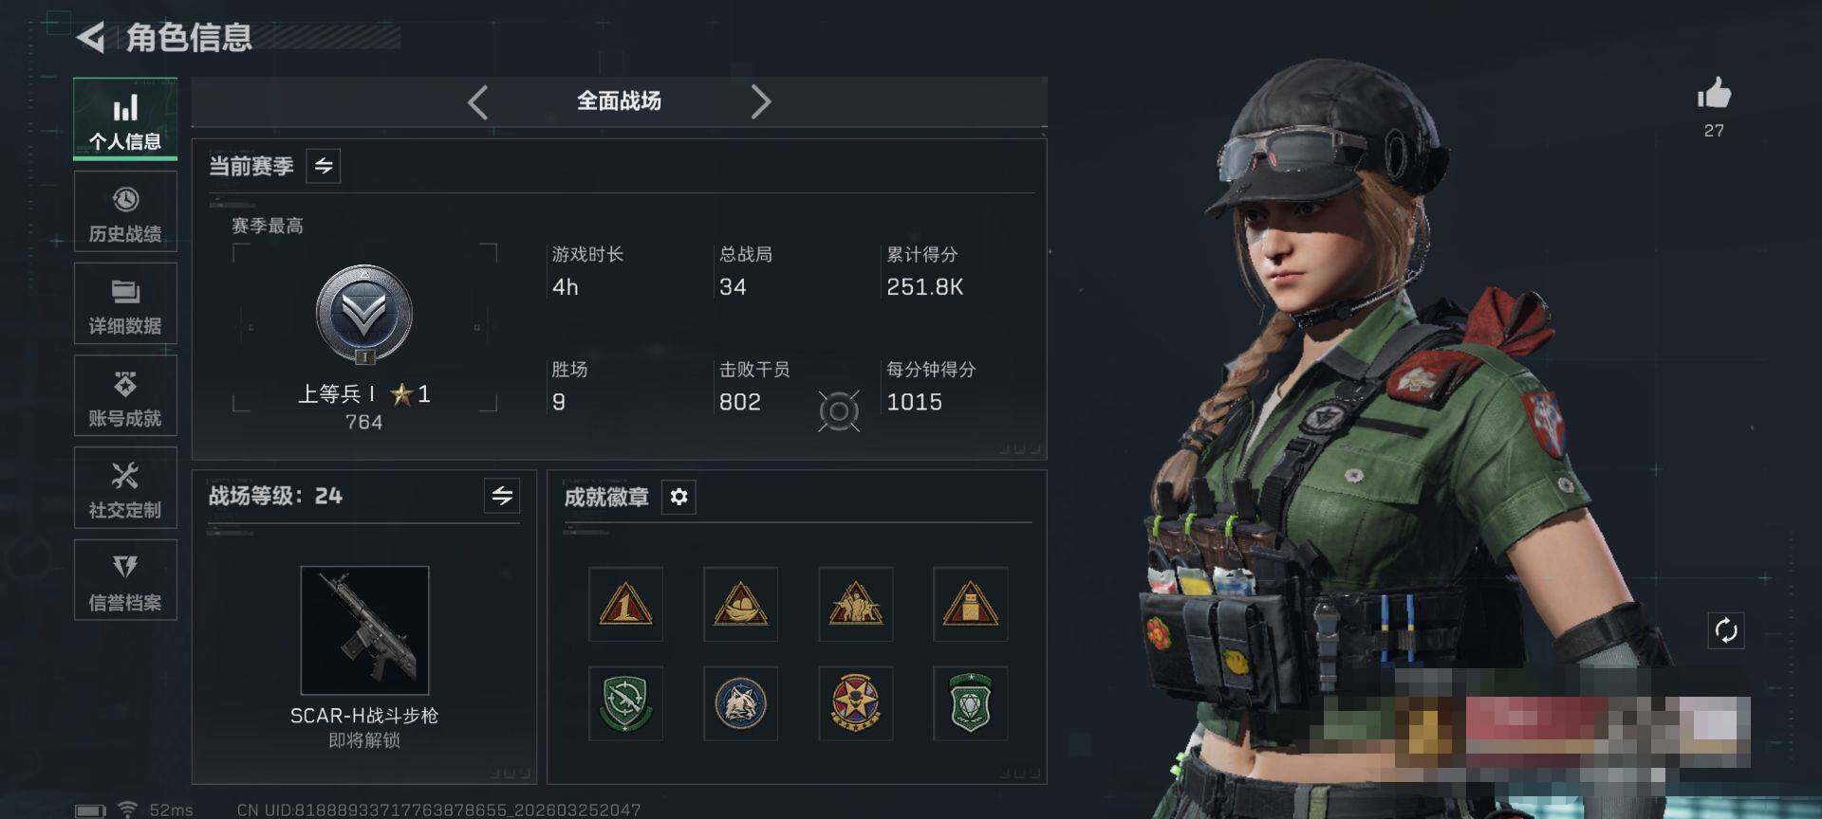Open the 个人信息 tab

125,119
